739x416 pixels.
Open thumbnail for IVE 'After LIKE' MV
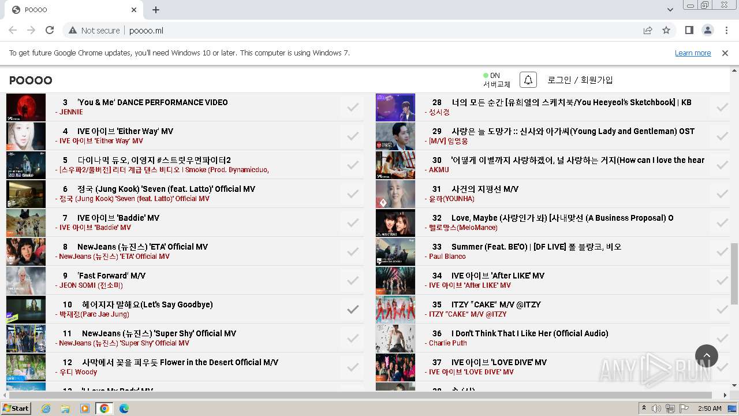click(395, 281)
